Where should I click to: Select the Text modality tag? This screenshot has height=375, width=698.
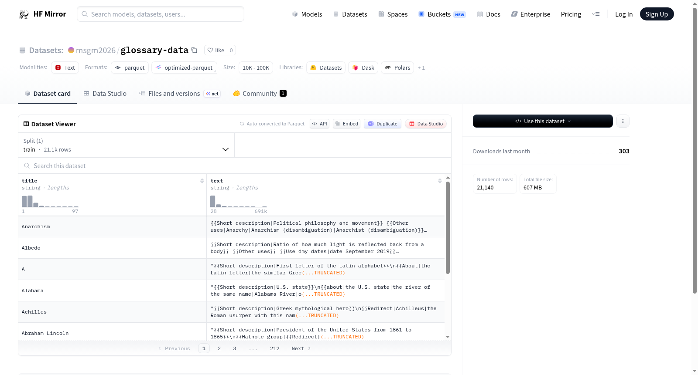pos(65,68)
